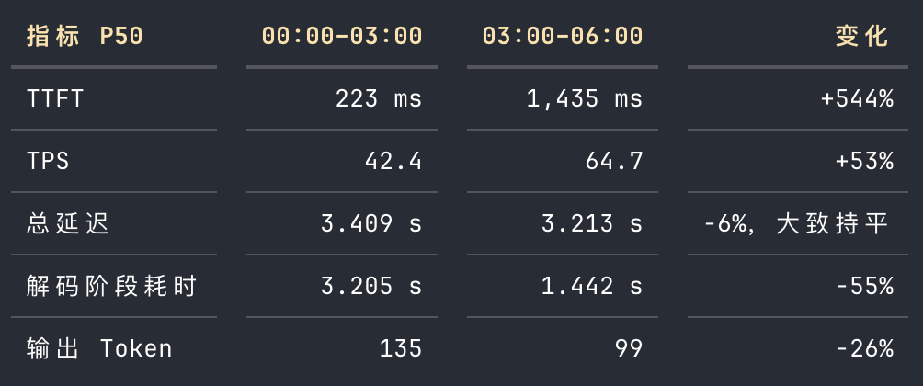Click the 135 output token value

point(401,349)
